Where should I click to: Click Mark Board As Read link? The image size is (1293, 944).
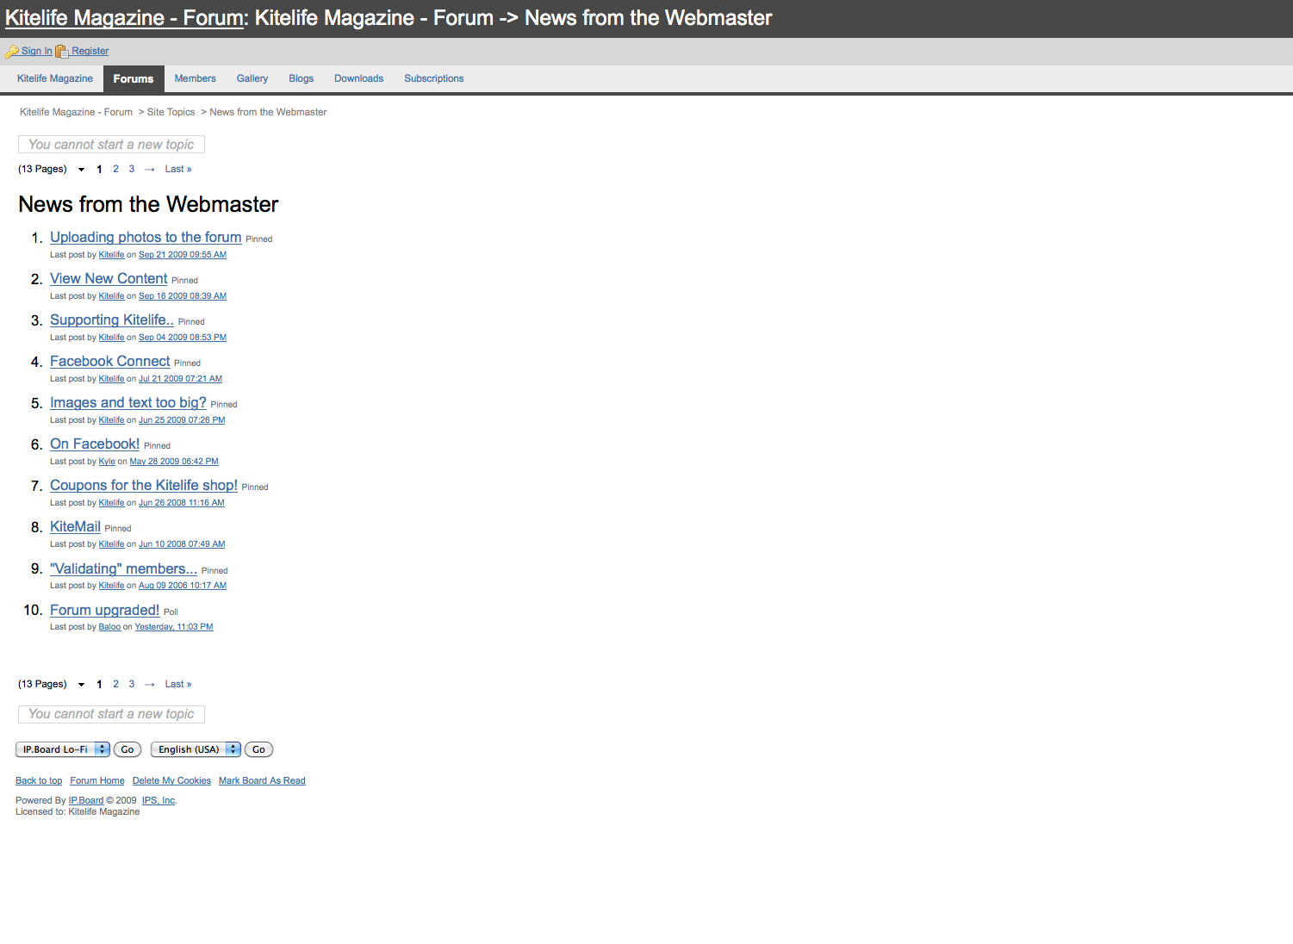(x=262, y=780)
